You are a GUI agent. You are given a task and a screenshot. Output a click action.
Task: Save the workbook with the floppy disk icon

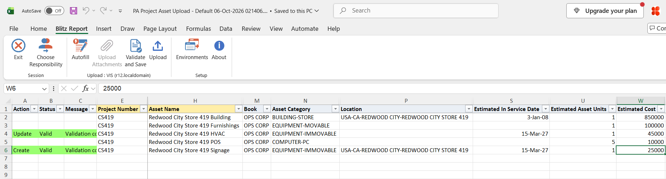point(74,11)
